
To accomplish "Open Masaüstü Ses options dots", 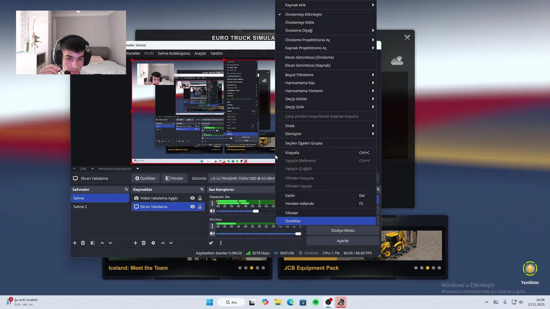I will tap(212, 203).
